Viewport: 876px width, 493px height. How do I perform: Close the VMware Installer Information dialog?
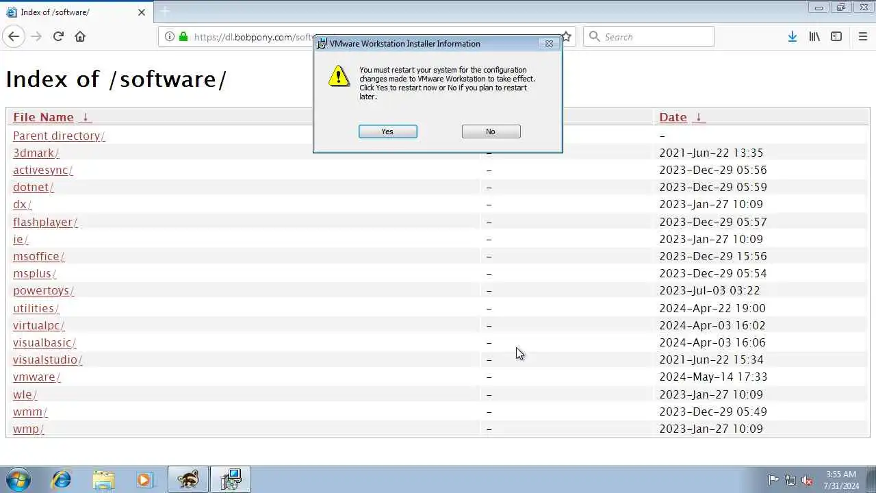click(549, 43)
